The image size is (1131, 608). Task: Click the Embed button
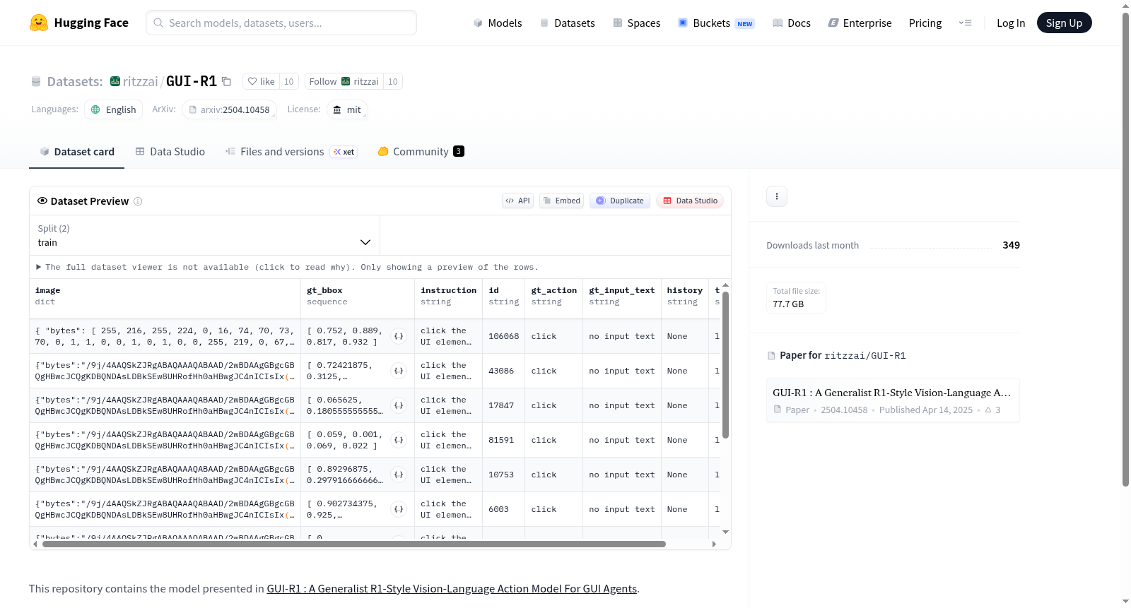(561, 201)
